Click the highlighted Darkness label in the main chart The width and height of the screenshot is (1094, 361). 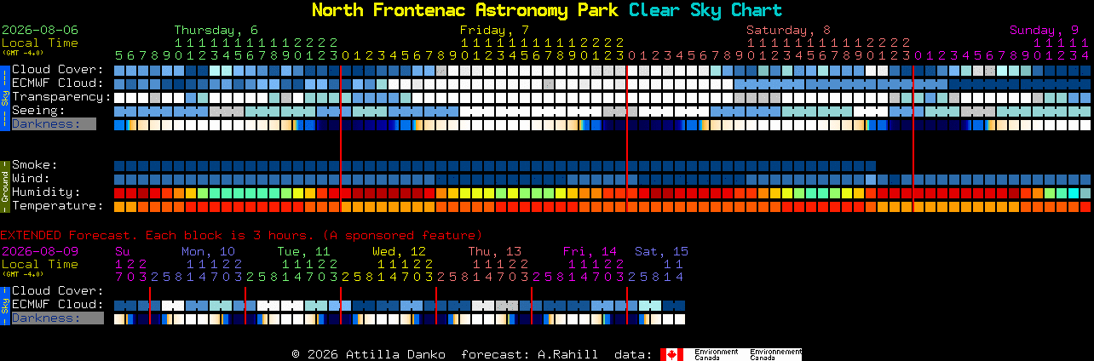(x=54, y=124)
